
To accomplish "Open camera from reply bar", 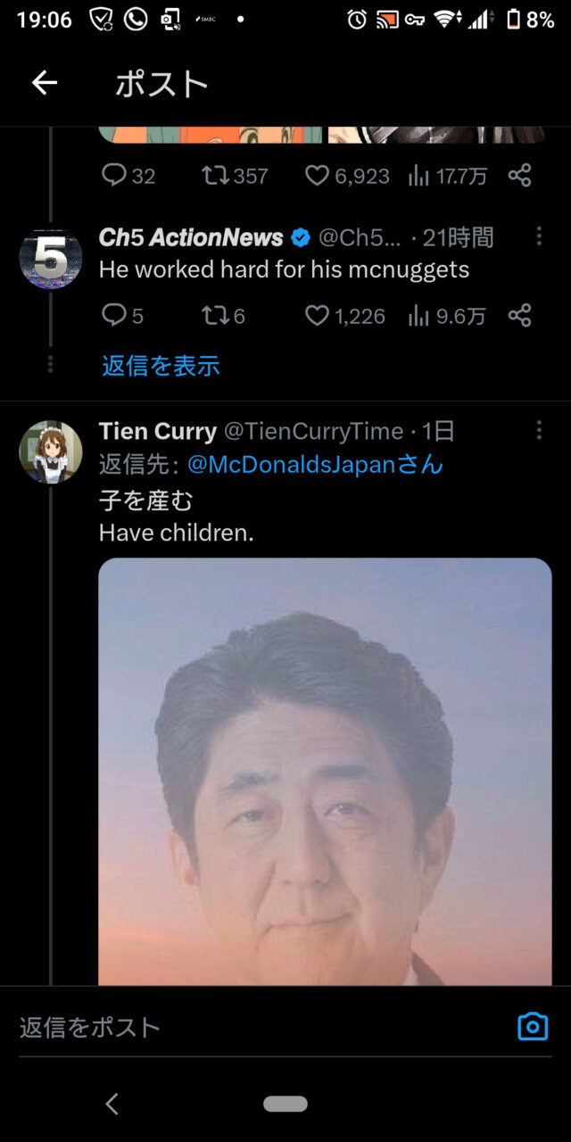I will tap(533, 1027).
